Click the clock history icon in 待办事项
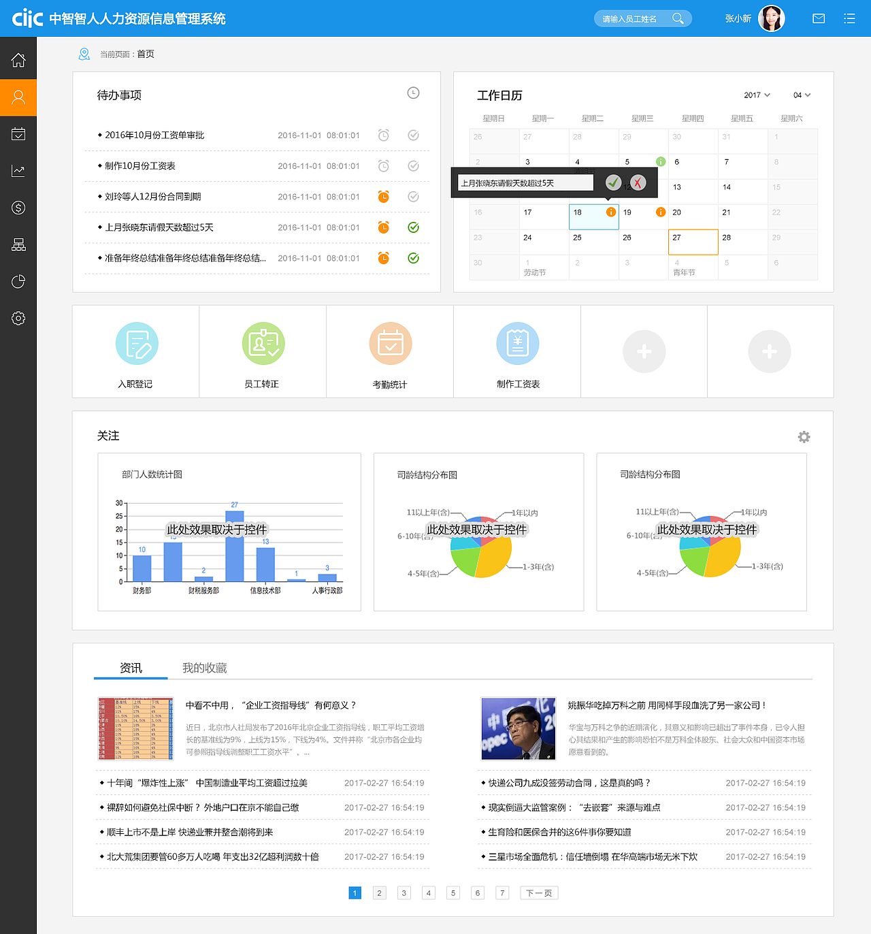 [x=413, y=93]
